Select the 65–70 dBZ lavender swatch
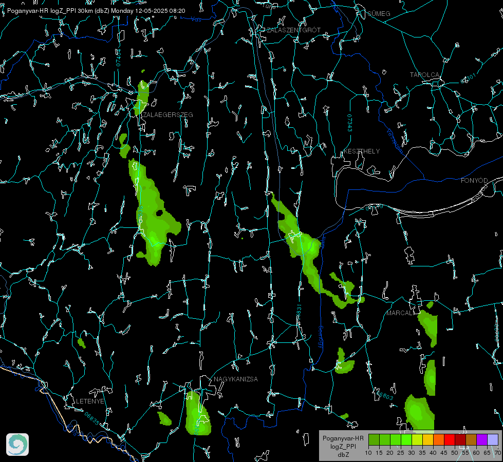The height and width of the screenshot is (462, 503). pyautogui.click(x=492, y=439)
